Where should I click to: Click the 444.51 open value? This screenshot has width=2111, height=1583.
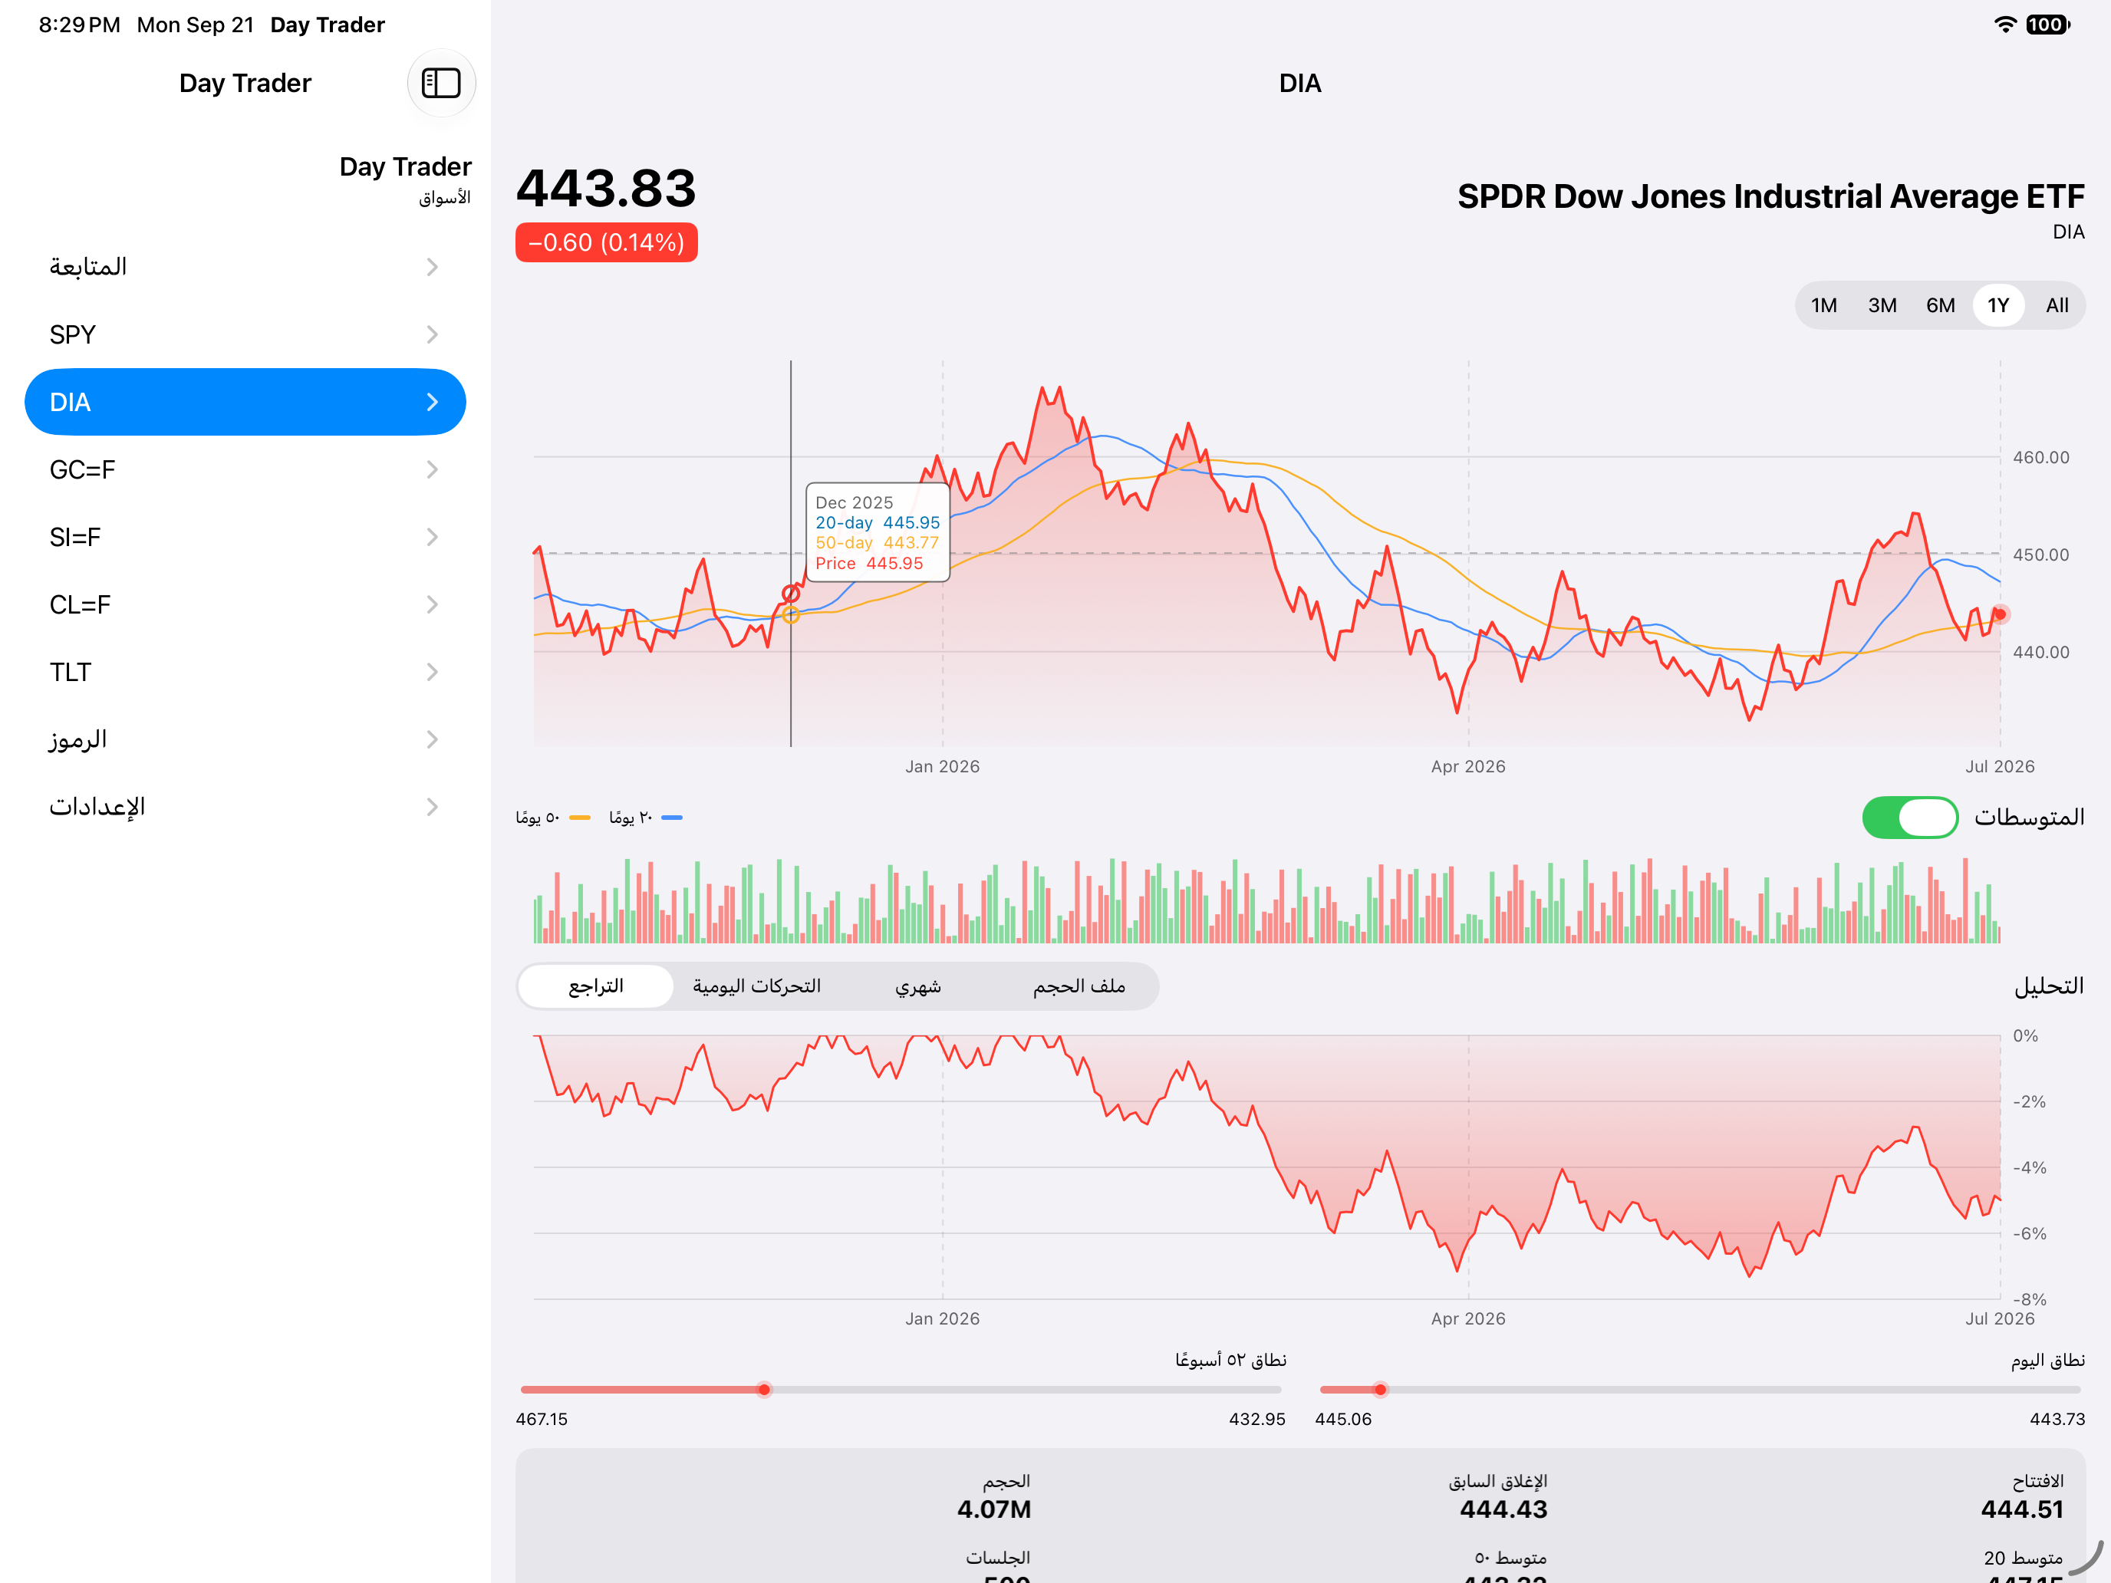(2021, 1509)
